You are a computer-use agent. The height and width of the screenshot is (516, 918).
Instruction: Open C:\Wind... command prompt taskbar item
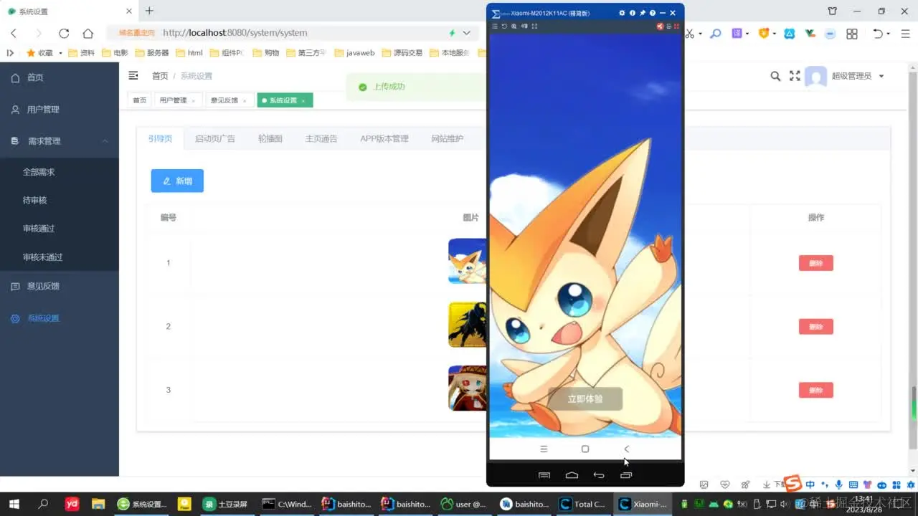point(286,504)
